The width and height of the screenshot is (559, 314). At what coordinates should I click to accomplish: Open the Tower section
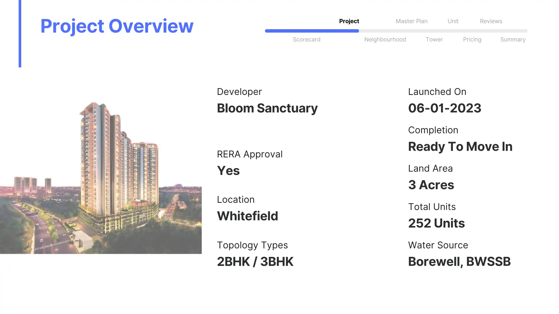434,40
